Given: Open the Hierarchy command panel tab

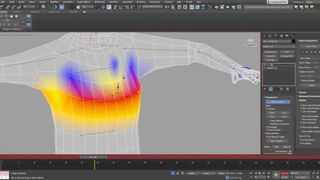Looking at the screenshot, I should [x=275, y=36].
